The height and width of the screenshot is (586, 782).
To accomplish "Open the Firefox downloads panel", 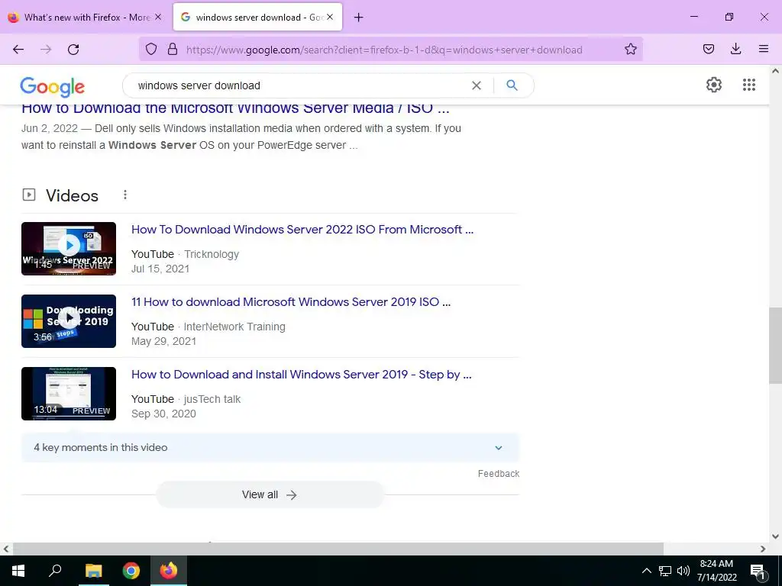I will click(x=735, y=49).
